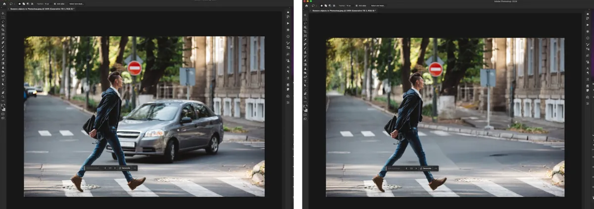Image resolution: width=594 pixels, height=209 pixels.
Task: Select the document tab in the car-photo window
Action: click(x=42, y=9)
